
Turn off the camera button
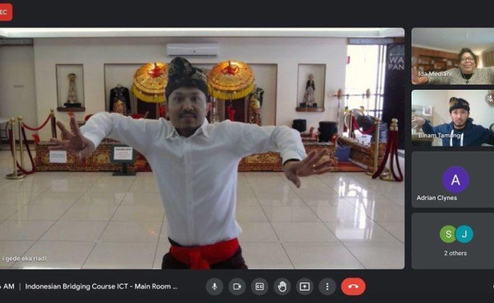(x=237, y=287)
